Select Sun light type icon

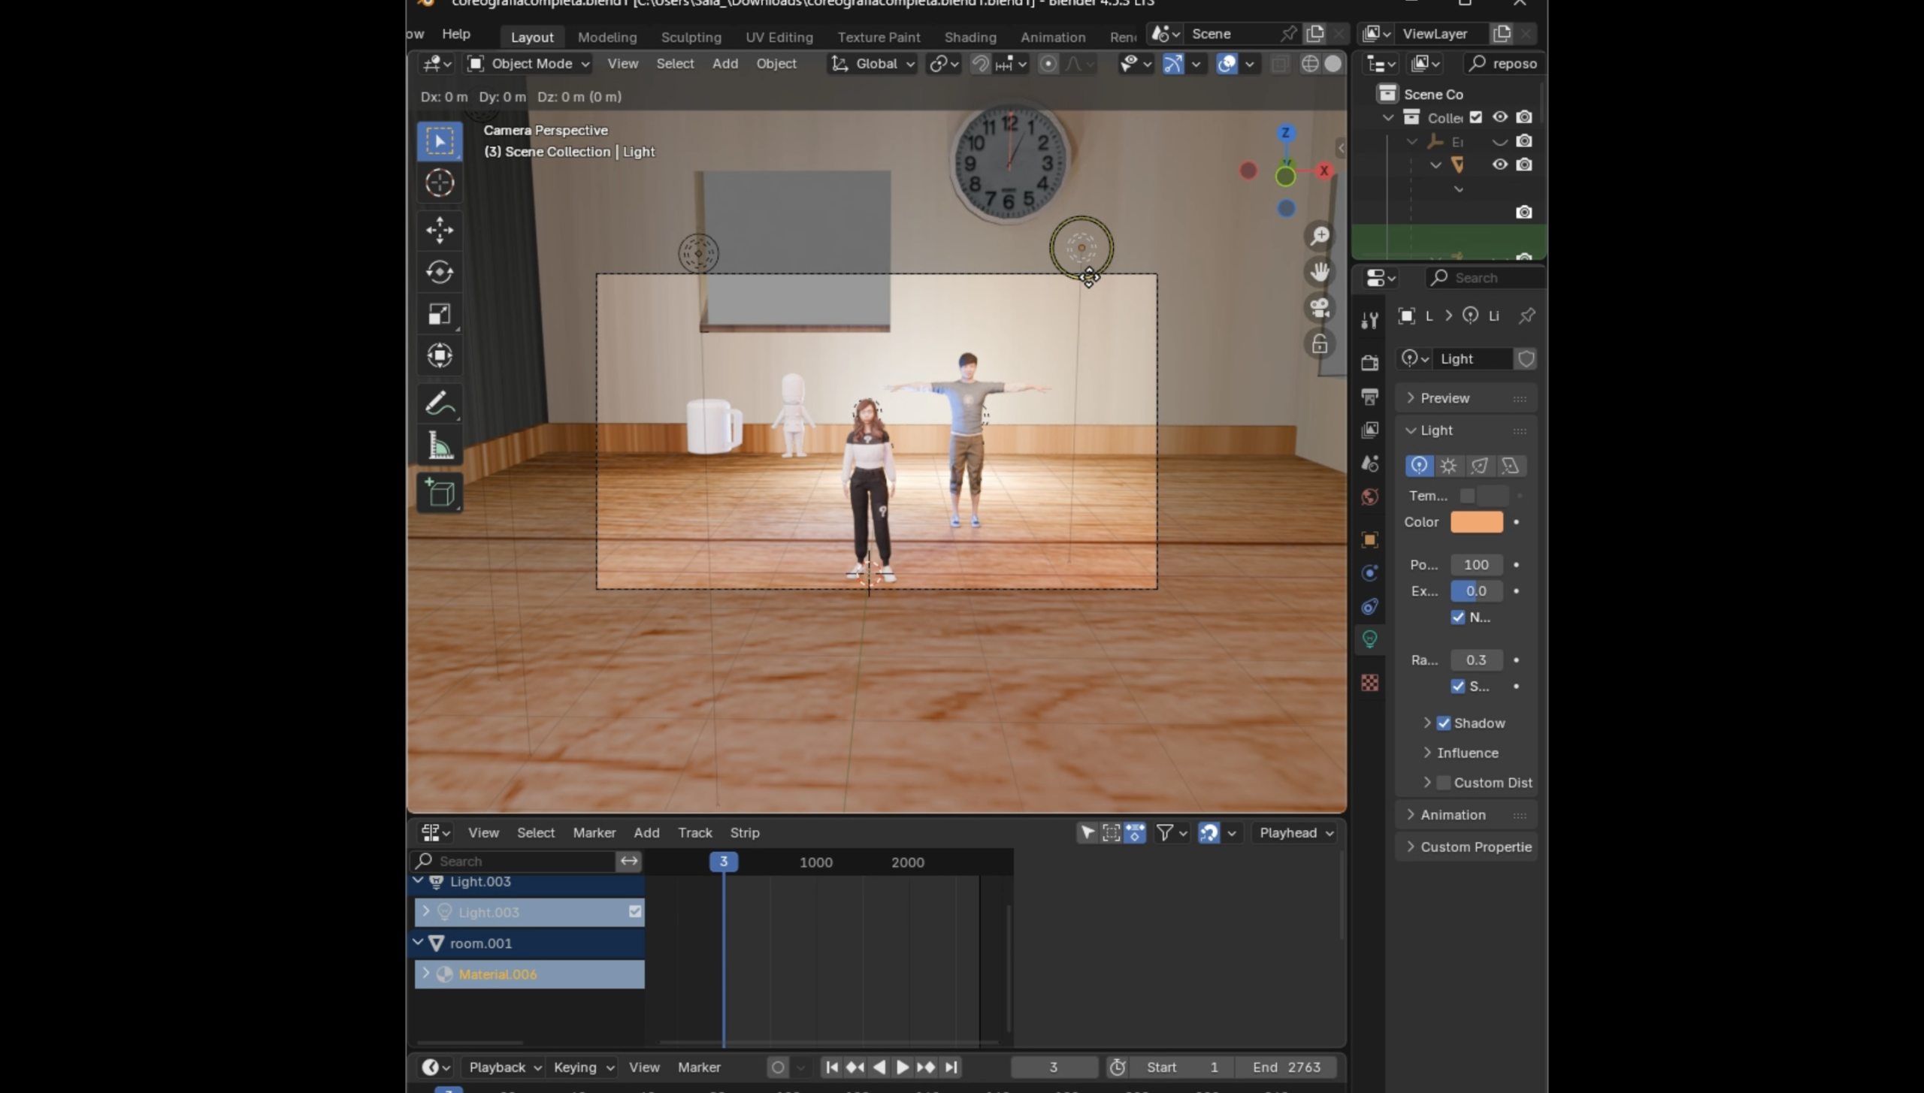click(x=1448, y=466)
